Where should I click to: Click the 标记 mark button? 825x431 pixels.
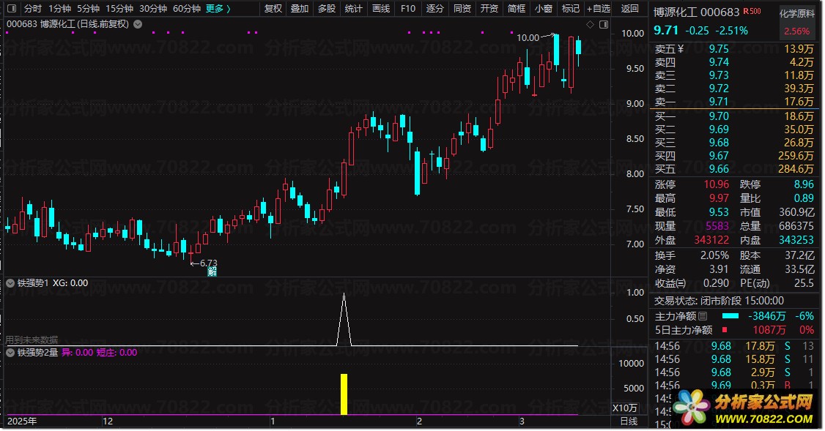(570, 8)
